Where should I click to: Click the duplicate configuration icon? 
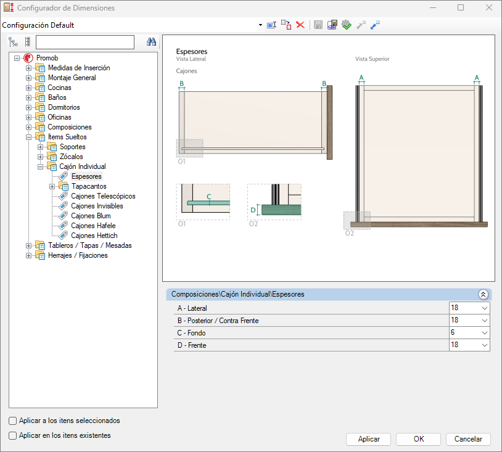pyautogui.click(x=286, y=25)
